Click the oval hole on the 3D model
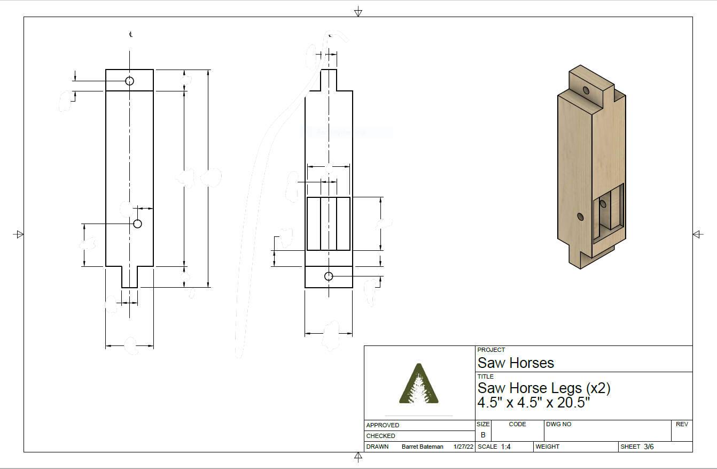The width and height of the screenshot is (717, 469). (580, 217)
